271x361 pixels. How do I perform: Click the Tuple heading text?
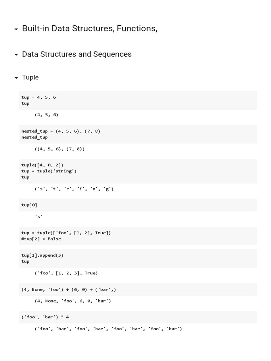[30, 78]
